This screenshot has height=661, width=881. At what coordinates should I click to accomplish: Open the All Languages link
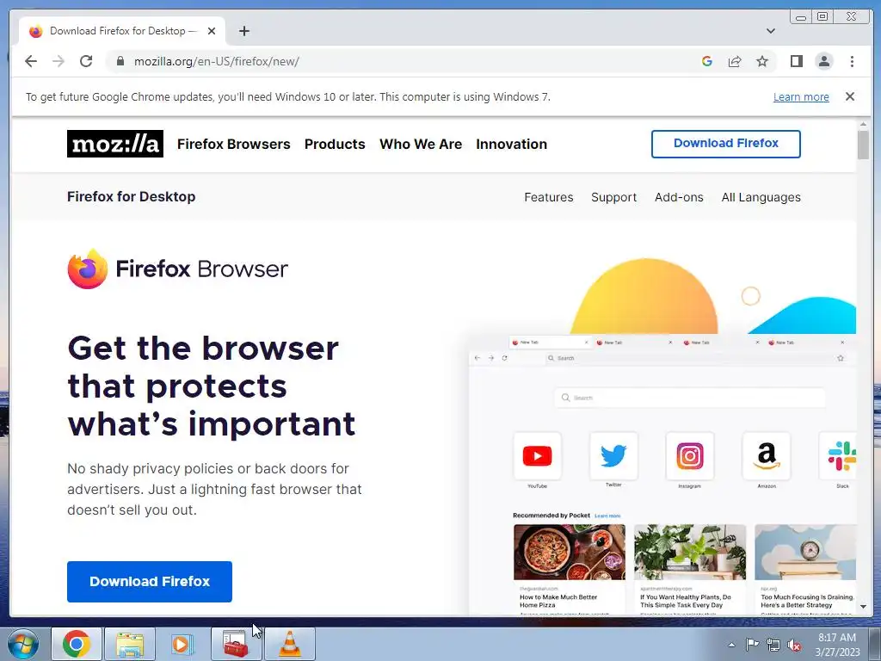(761, 197)
